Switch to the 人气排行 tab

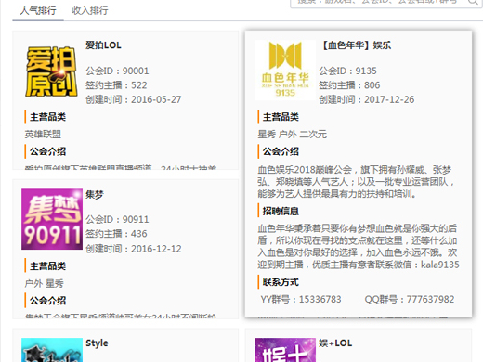click(x=38, y=11)
